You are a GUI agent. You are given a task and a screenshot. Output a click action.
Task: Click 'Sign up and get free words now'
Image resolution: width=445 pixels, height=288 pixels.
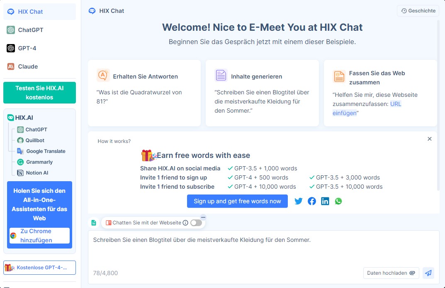tap(237, 201)
